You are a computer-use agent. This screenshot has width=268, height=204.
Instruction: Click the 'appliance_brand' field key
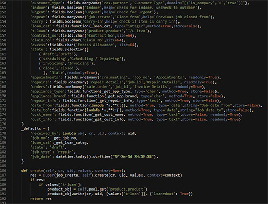[x=48, y=96]
